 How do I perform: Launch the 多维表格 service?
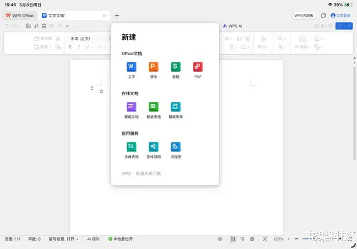point(131,147)
